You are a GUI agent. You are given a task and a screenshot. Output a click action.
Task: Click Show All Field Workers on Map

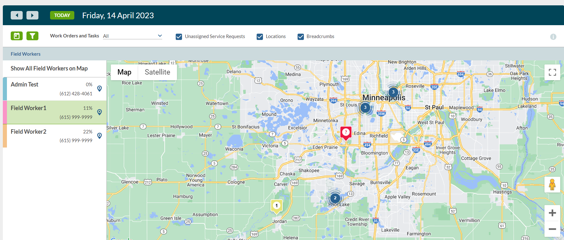(x=49, y=69)
